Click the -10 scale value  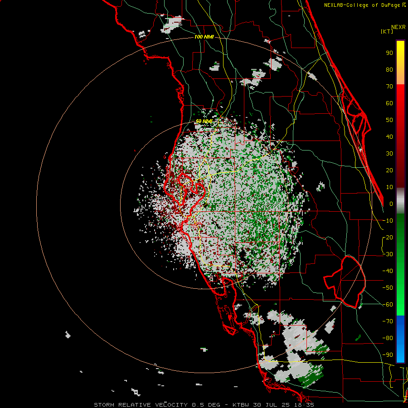388,221
